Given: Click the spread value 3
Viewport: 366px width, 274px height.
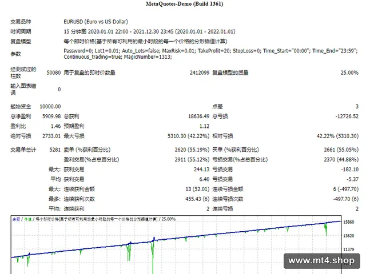Looking at the screenshot, I should (357, 107).
